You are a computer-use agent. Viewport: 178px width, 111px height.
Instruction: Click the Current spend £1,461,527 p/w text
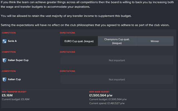[x=107, y=103]
